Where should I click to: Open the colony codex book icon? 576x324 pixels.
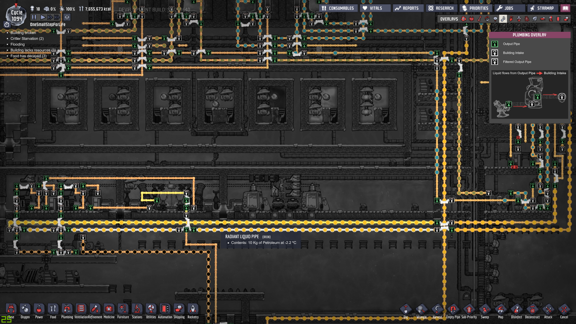click(x=565, y=8)
